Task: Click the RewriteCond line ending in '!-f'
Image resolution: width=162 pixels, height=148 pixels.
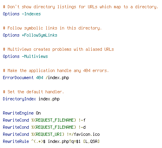Action: click(44, 120)
